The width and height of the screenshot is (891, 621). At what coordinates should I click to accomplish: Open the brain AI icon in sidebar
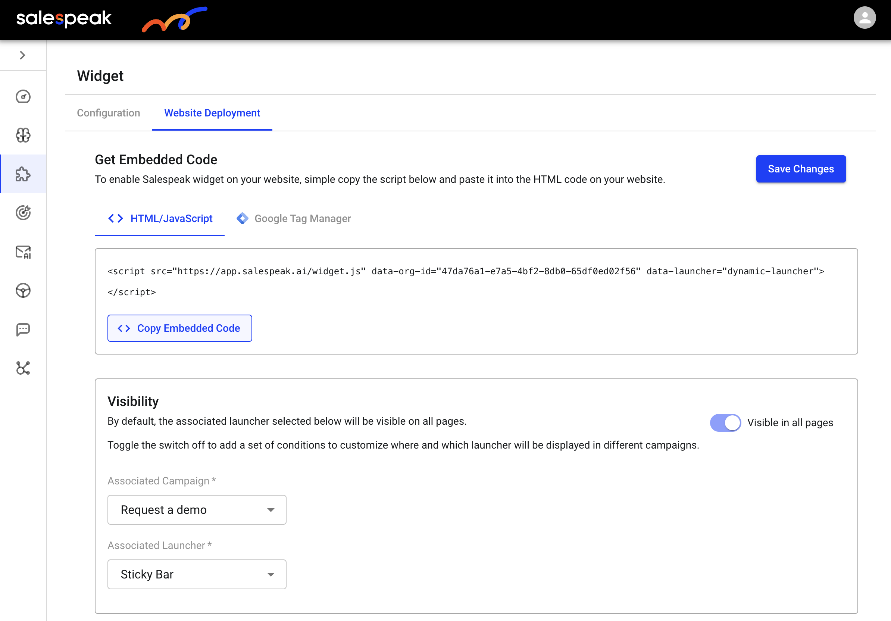click(23, 135)
